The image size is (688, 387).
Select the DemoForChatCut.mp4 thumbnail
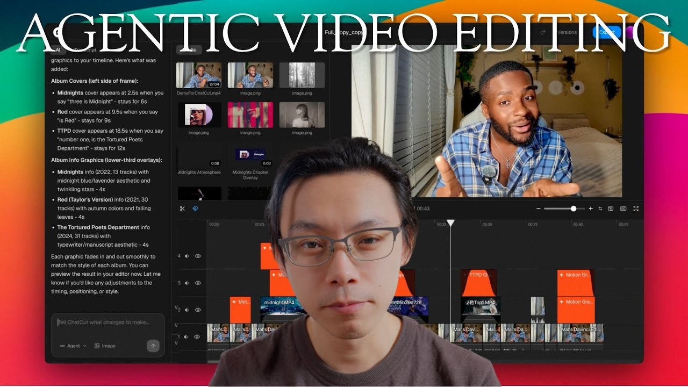coord(199,75)
